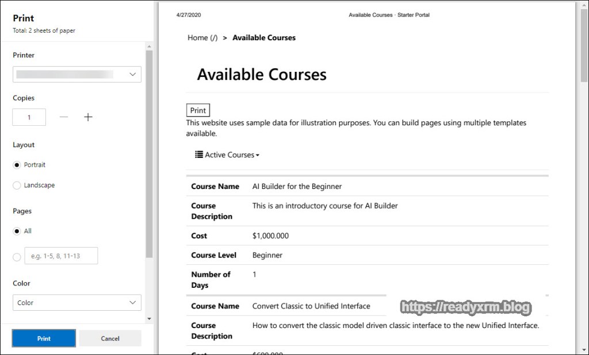Click the Home breadcrumb link
The image size is (589, 355).
pyautogui.click(x=202, y=38)
